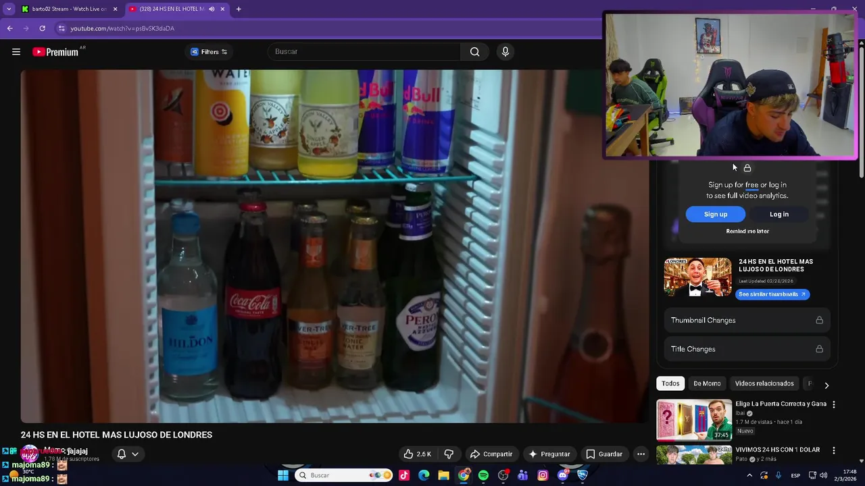The width and height of the screenshot is (865, 486).
Task: Dislike the video with the thumbs-down icon
Action: 449,454
